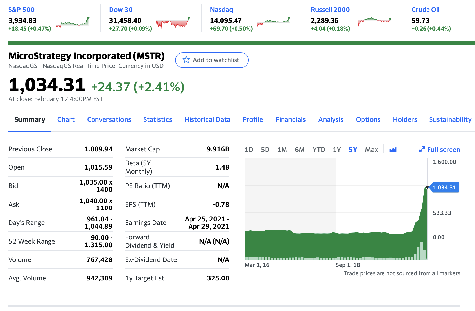
Task: Open the Financials tab
Action: tap(290, 120)
